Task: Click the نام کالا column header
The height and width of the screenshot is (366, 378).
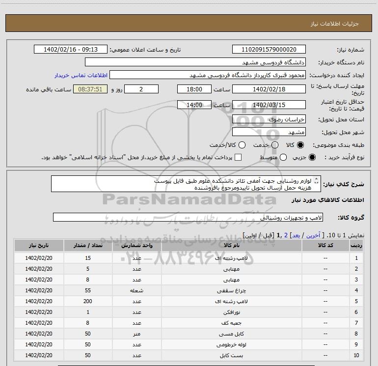Action: 231,245
